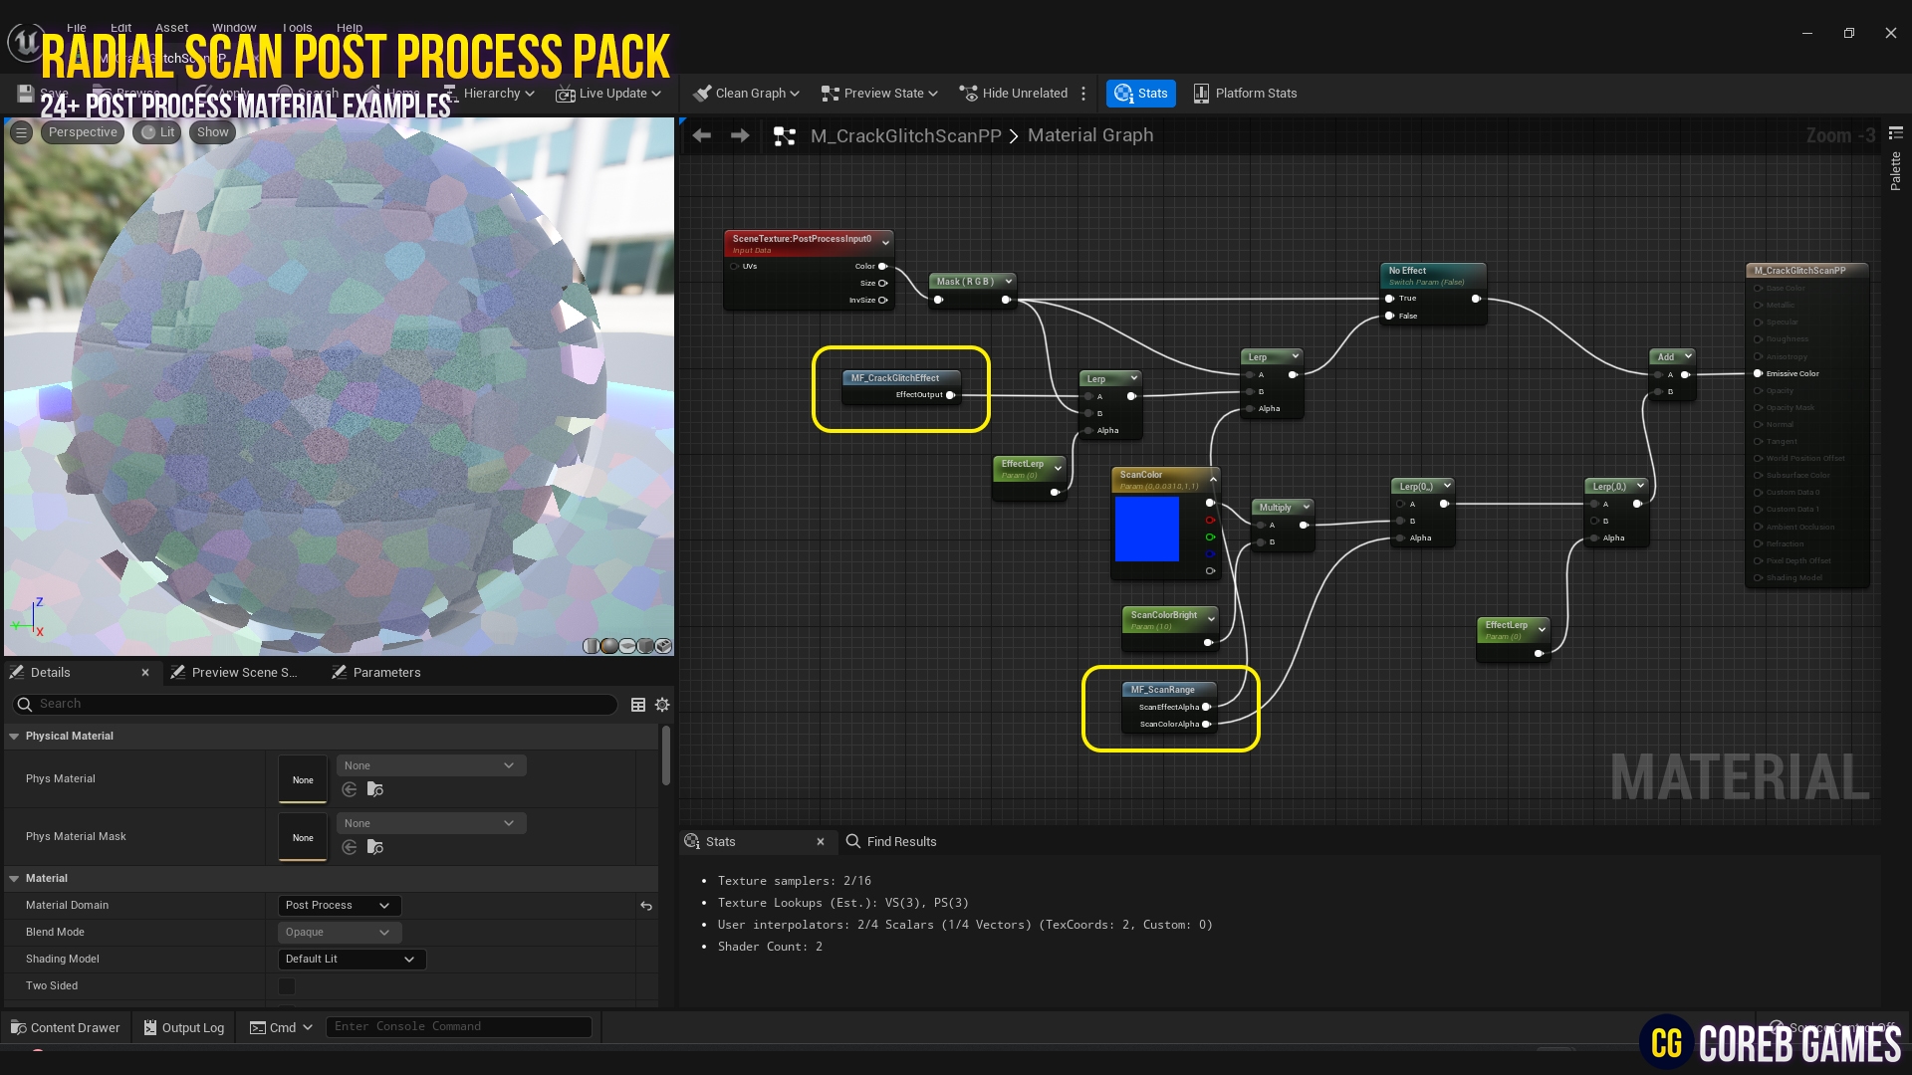Switch to the Parameters tab
This screenshot has height=1075, width=1912.
coord(386,673)
